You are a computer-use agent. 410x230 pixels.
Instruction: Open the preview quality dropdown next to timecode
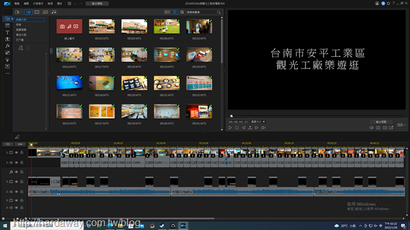tap(258, 122)
